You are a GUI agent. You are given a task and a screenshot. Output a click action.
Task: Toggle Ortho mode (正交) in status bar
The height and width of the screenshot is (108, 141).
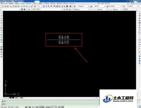coord(33,107)
